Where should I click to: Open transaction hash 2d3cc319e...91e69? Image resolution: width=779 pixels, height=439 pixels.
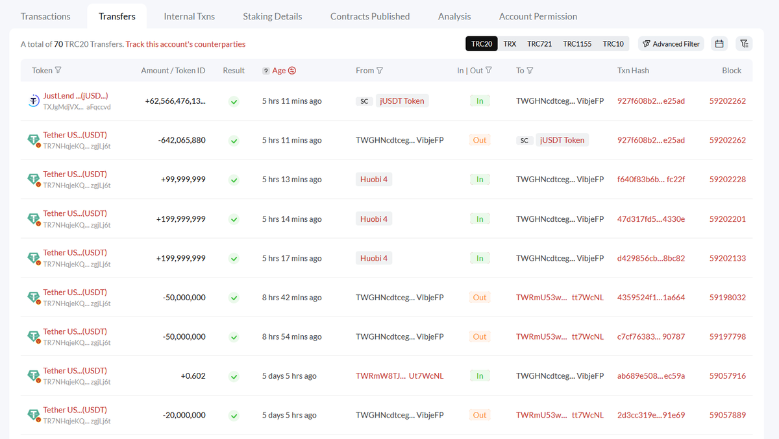point(651,415)
